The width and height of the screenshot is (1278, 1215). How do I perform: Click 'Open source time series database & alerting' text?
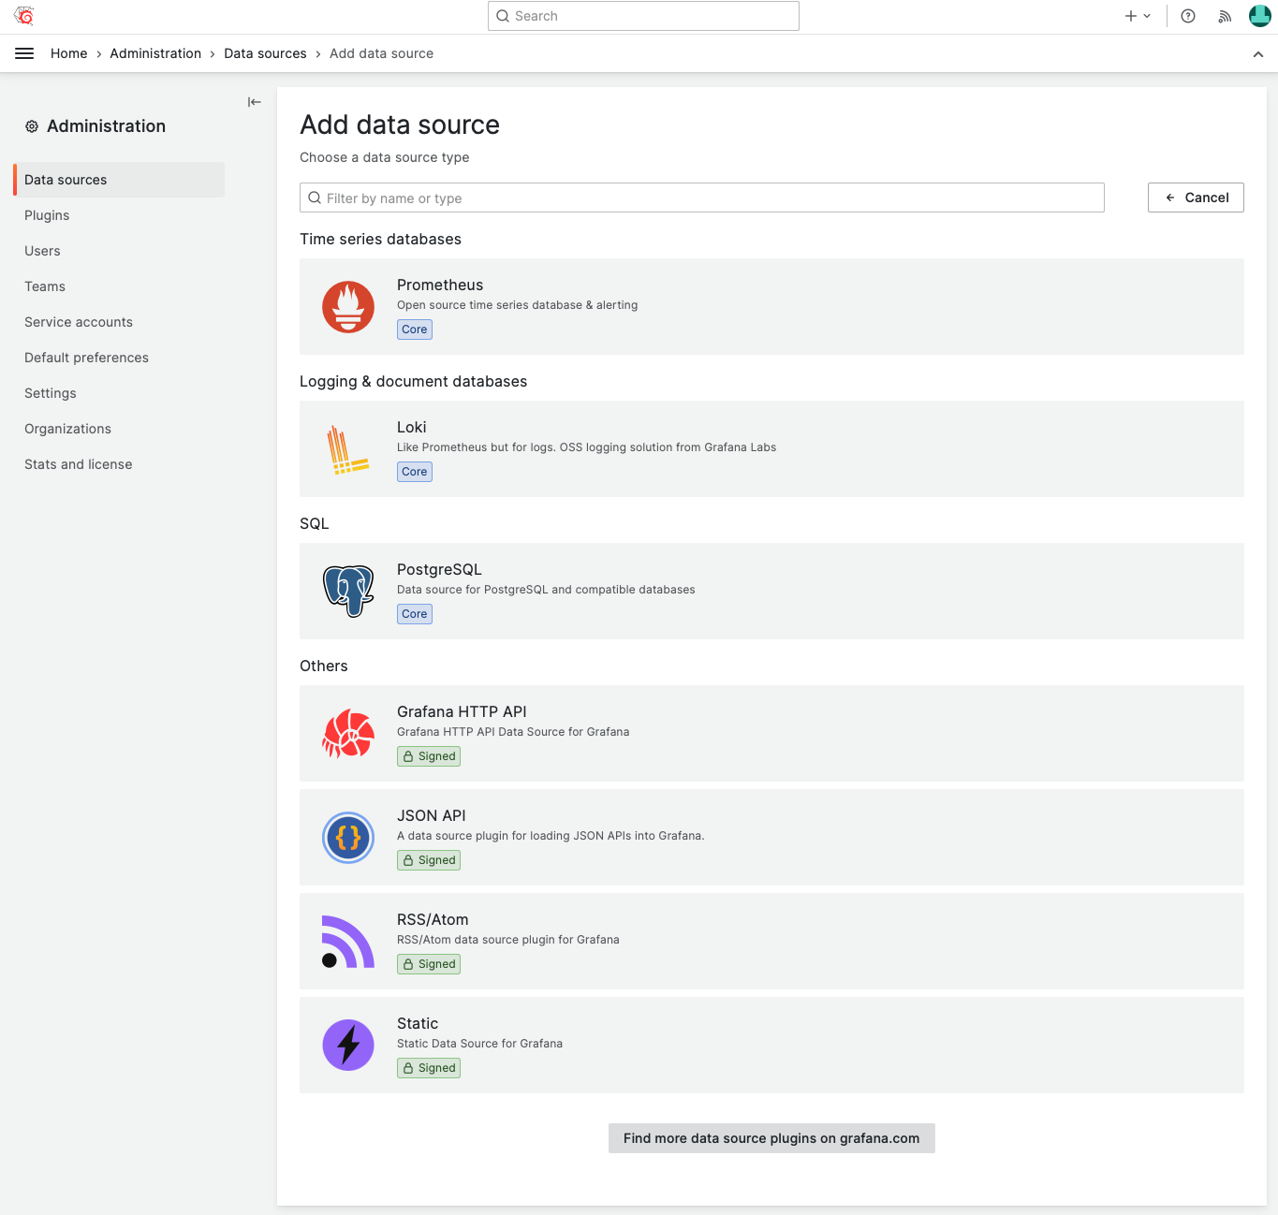(x=517, y=305)
